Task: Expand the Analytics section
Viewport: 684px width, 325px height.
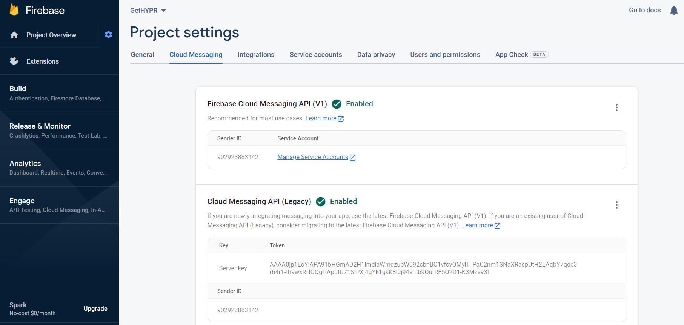Action: click(59, 168)
